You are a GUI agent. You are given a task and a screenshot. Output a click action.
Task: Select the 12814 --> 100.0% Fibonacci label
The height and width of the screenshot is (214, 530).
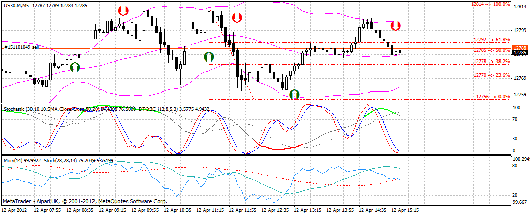tap(490, 4)
